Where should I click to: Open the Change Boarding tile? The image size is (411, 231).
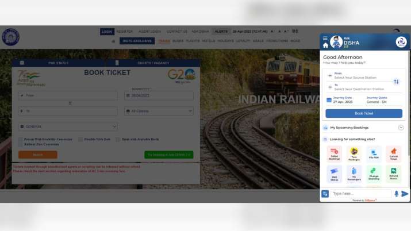coord(374,174)
